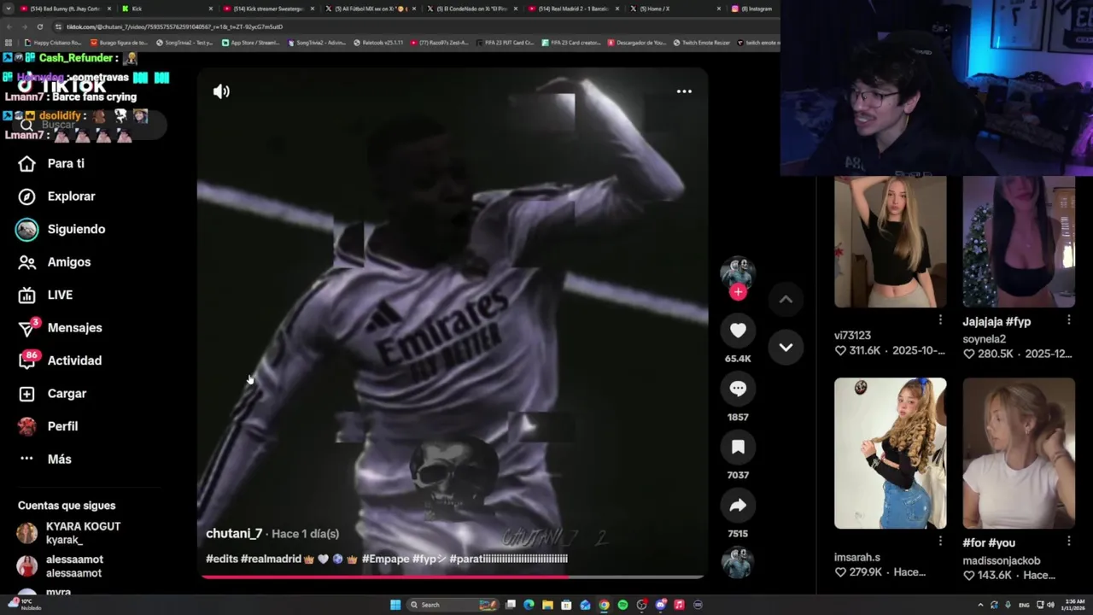This screenshot has width=1093, height=615.
Task: Switch to Home / X tab
Action: tap(675, 9)
